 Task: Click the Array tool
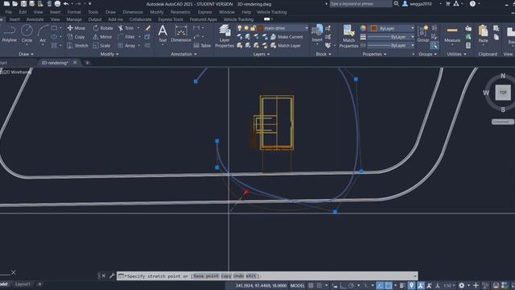point(126,45)
